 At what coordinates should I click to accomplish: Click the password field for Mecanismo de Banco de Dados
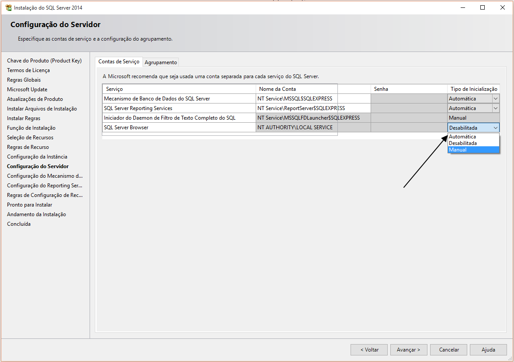tap(409, 99)
